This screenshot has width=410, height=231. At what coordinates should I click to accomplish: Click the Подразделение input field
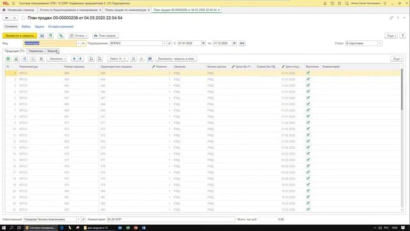click(x=136, y=43)
